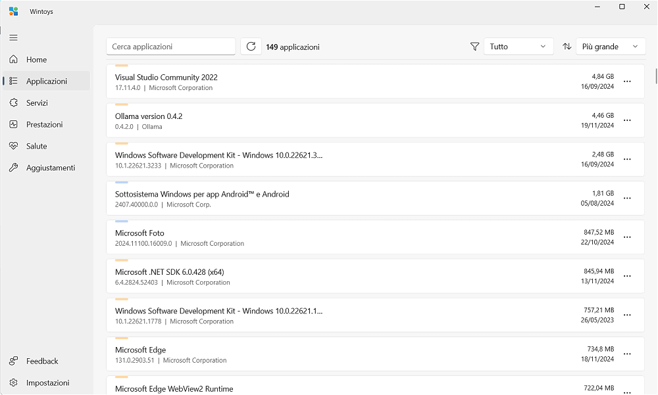Open options for Visual Studio Community 2022
Viewport: 658px width, 395px height.
[627, 81]
